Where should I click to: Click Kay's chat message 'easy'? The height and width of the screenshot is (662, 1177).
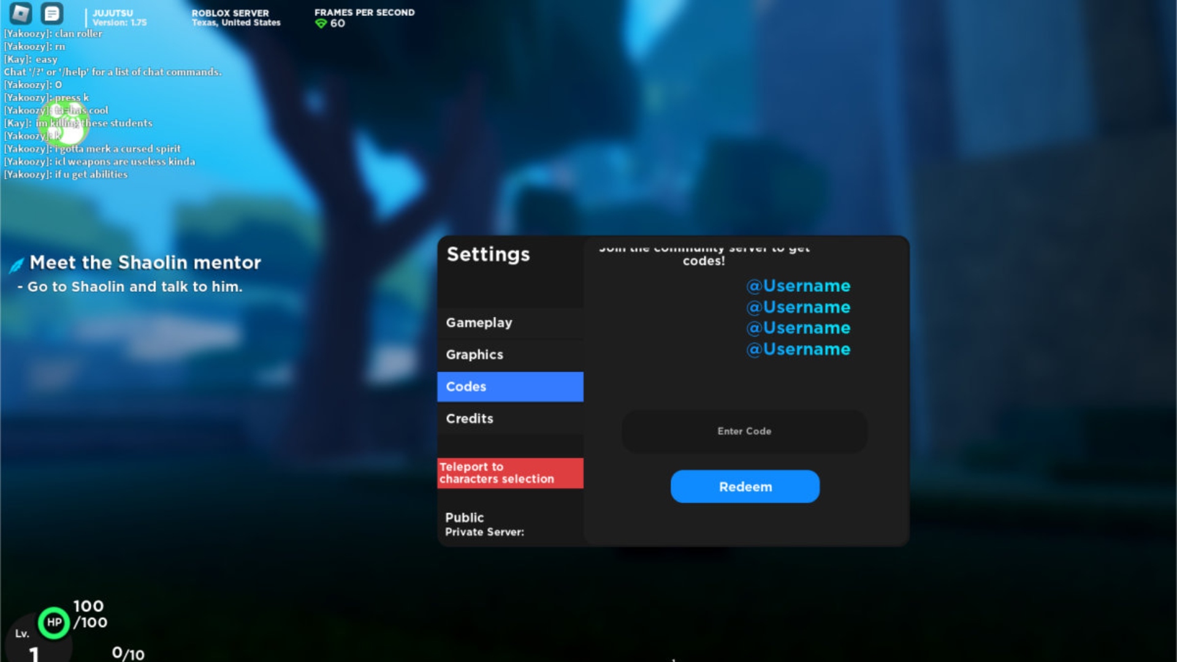[31, 59]
